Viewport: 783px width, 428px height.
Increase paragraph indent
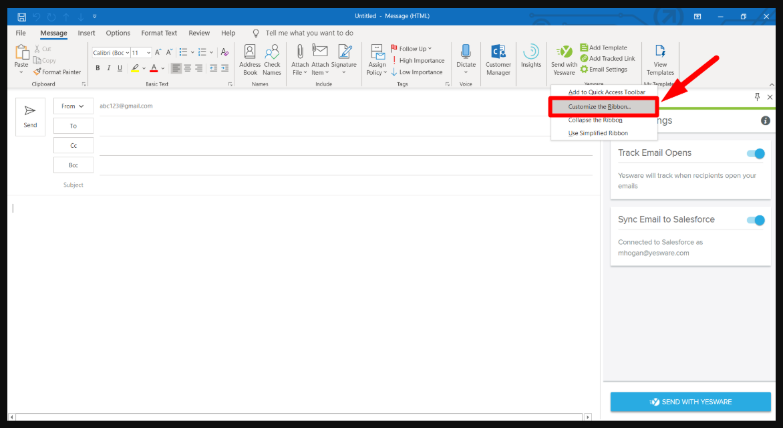coord(224,68)
